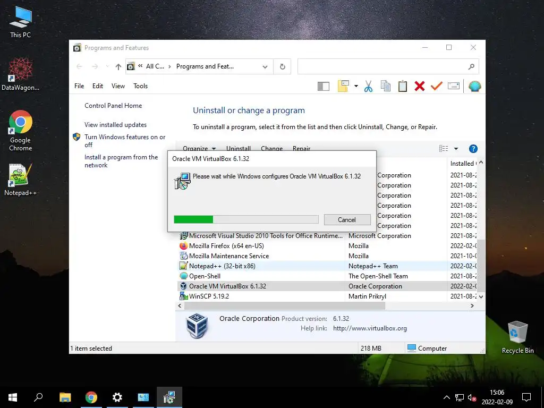Click the VirtualBox cube icon in details pane
Viewport: 544px width, 408px height.
click(x=197, y=326)
